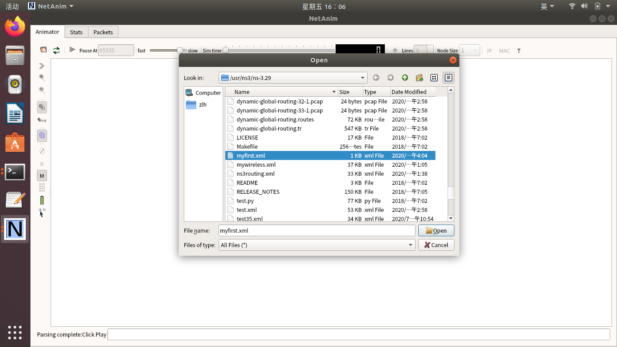Screen dimensions: 617x347
Task: Click the Cancel button
Action: [436, 245]
